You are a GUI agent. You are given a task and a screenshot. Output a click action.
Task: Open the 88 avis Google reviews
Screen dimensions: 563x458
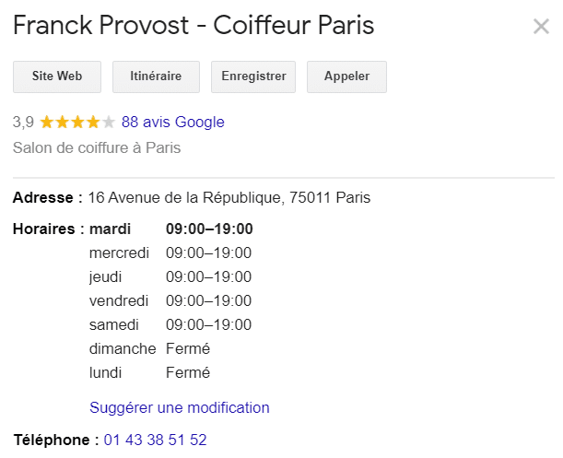172,122
